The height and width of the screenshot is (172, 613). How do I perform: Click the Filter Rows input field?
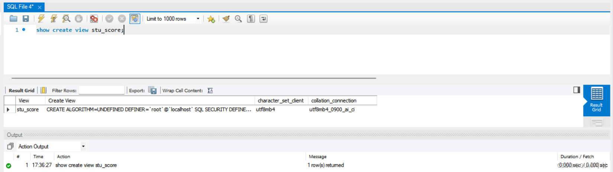(101, 90)
